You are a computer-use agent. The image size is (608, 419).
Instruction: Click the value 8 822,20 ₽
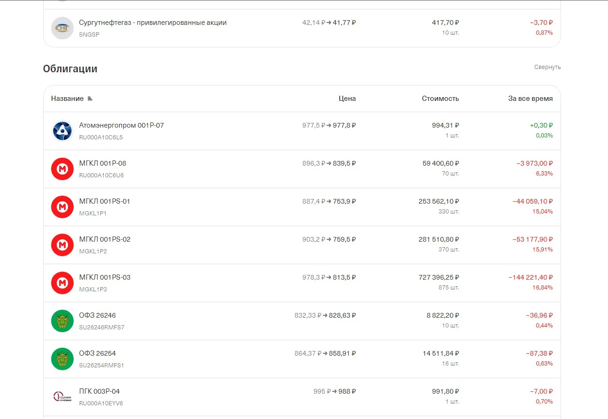click(443, 315)
